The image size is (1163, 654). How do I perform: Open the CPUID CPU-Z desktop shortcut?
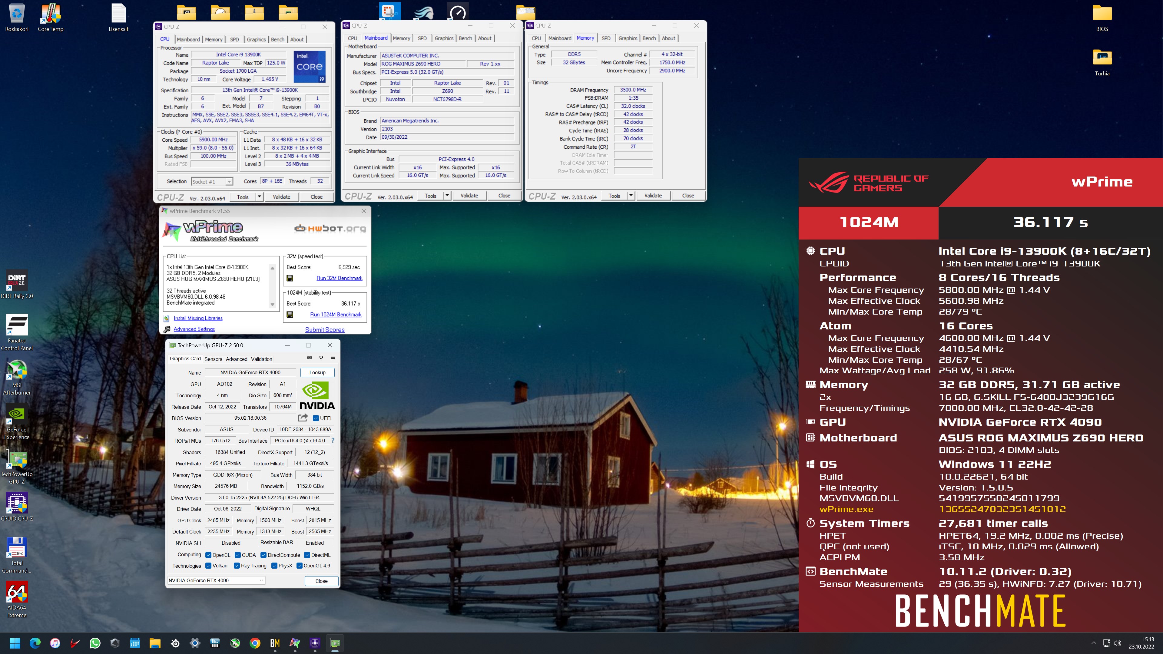17,507
